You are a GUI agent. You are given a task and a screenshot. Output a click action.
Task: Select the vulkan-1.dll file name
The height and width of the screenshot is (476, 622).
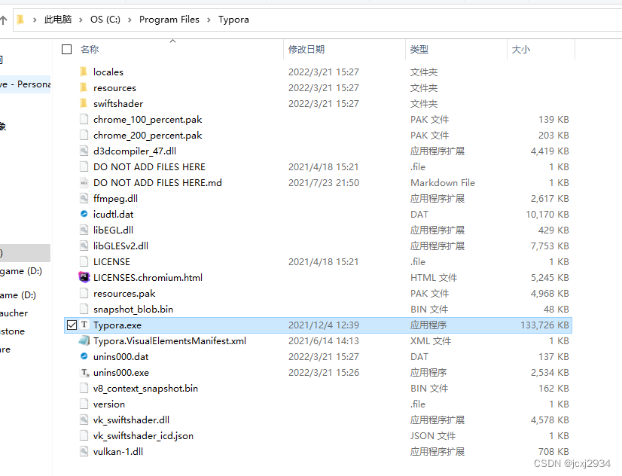coord(118,451)
